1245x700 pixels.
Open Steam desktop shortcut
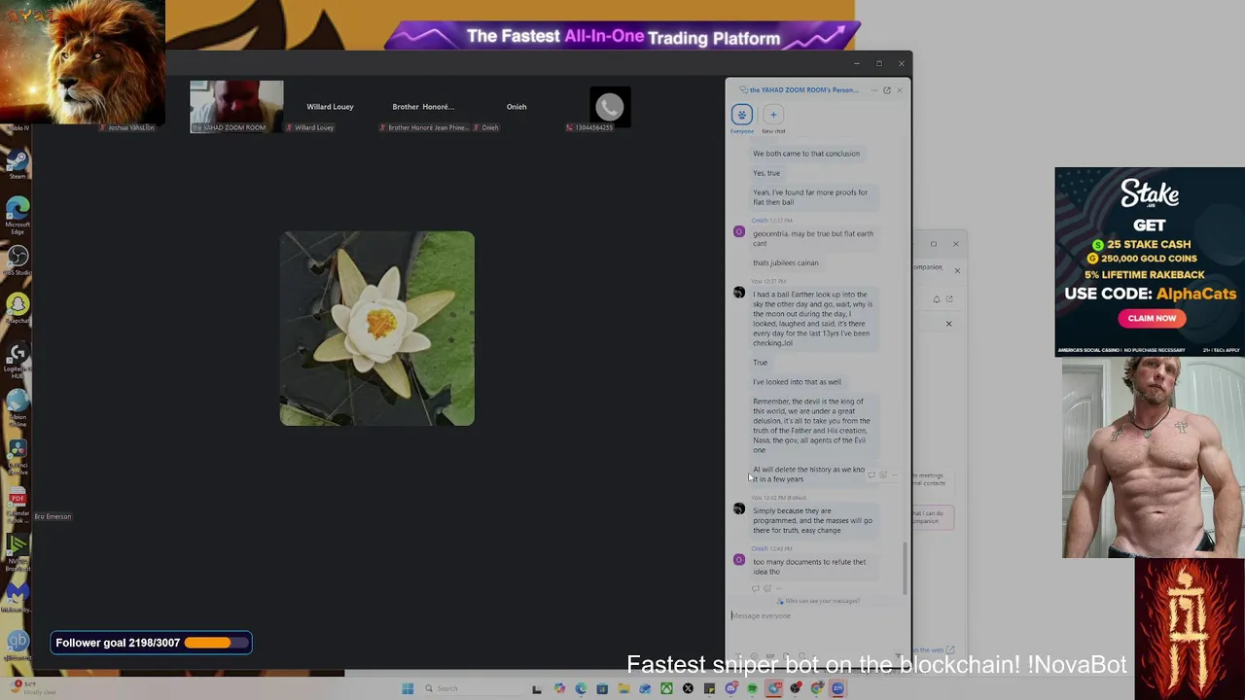tap(18, 162)
